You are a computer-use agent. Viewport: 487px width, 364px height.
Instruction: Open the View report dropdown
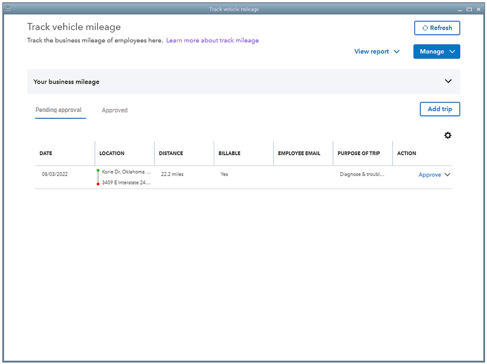(x=377, y=52)
